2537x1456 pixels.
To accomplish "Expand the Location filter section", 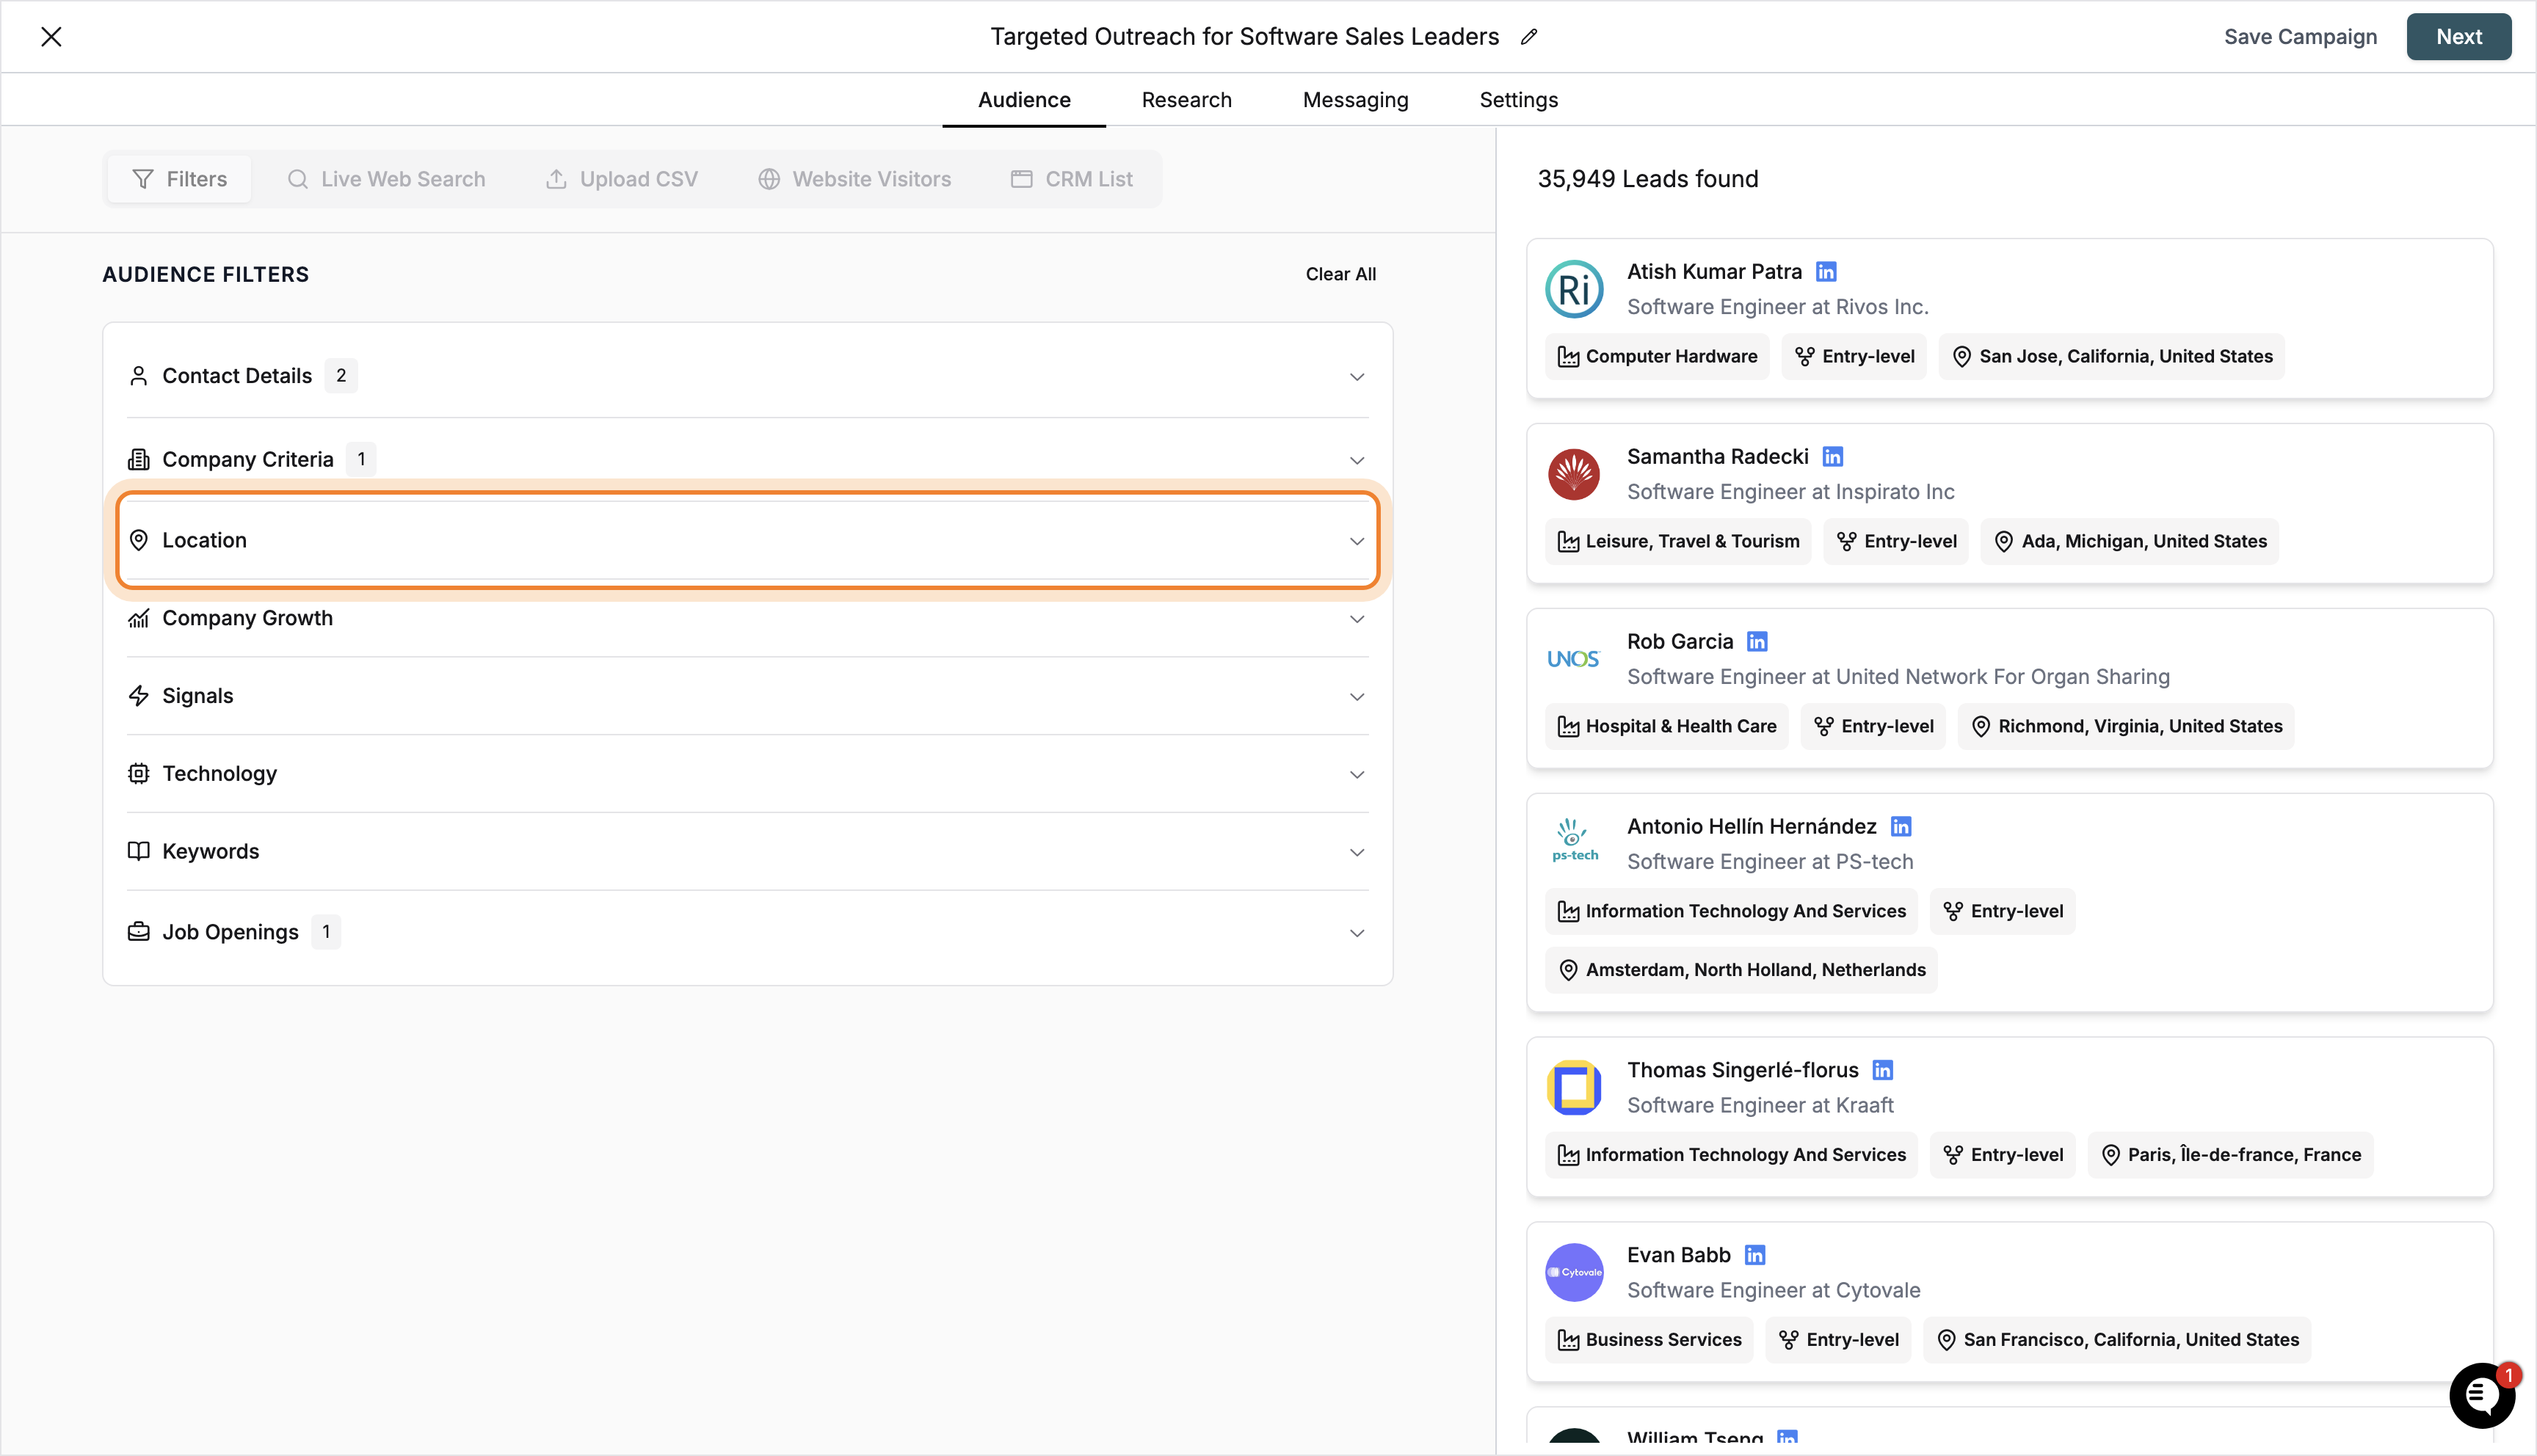I will (x=1357, y=541).
